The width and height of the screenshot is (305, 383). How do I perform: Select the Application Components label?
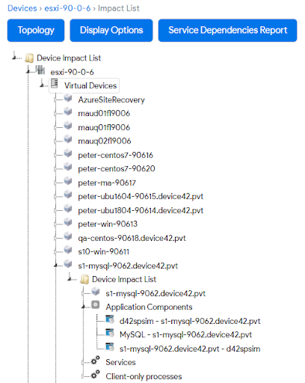coord(149,307)
